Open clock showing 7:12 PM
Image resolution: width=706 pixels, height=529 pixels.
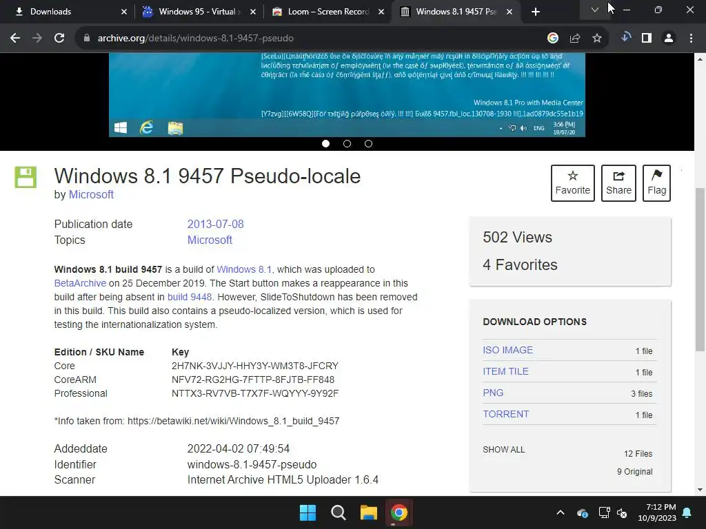click(657, 512)
